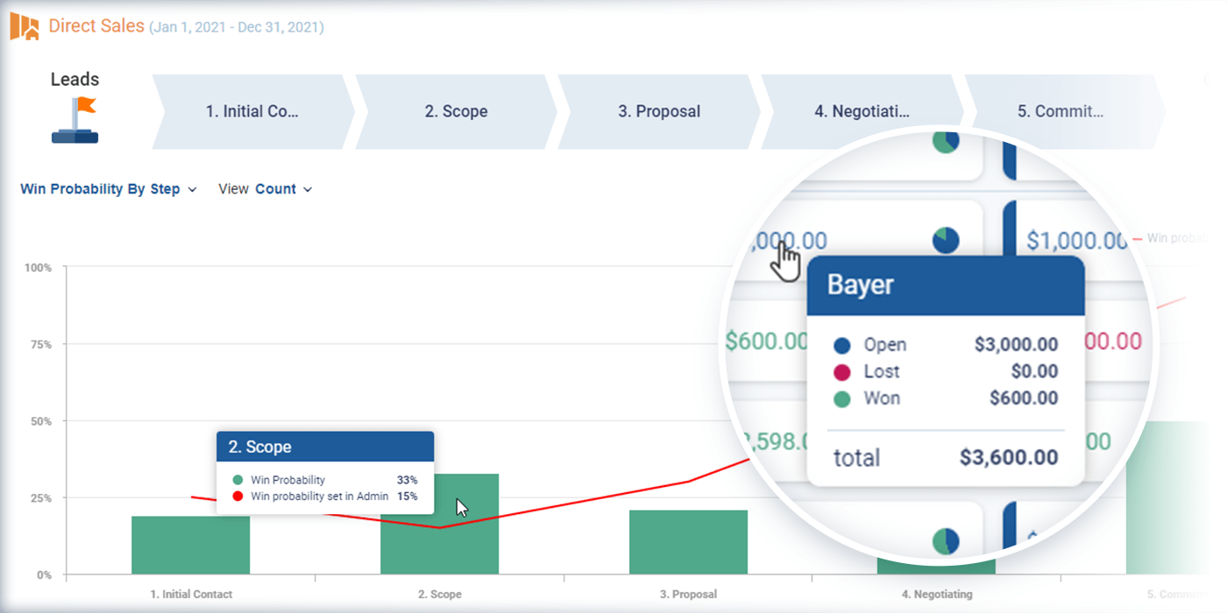The width and height of the screenshot is (1227, 613).
Task: Click the blue Open status dot in Bayer popup
Action: (843, 344)
